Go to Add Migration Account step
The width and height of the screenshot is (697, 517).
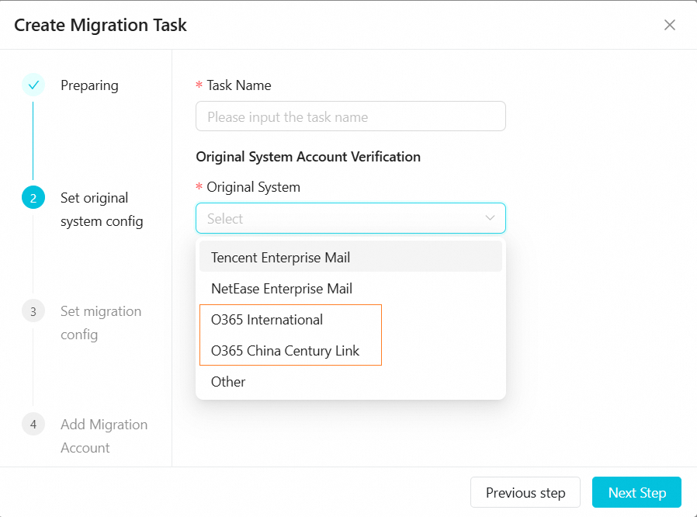(104, 436)
